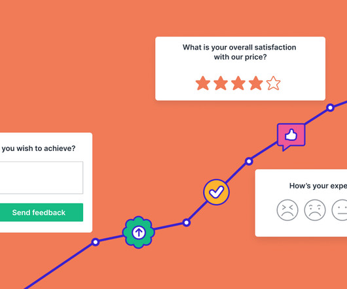
Task: Select the neutral face emoji rating
Action: 340,210
